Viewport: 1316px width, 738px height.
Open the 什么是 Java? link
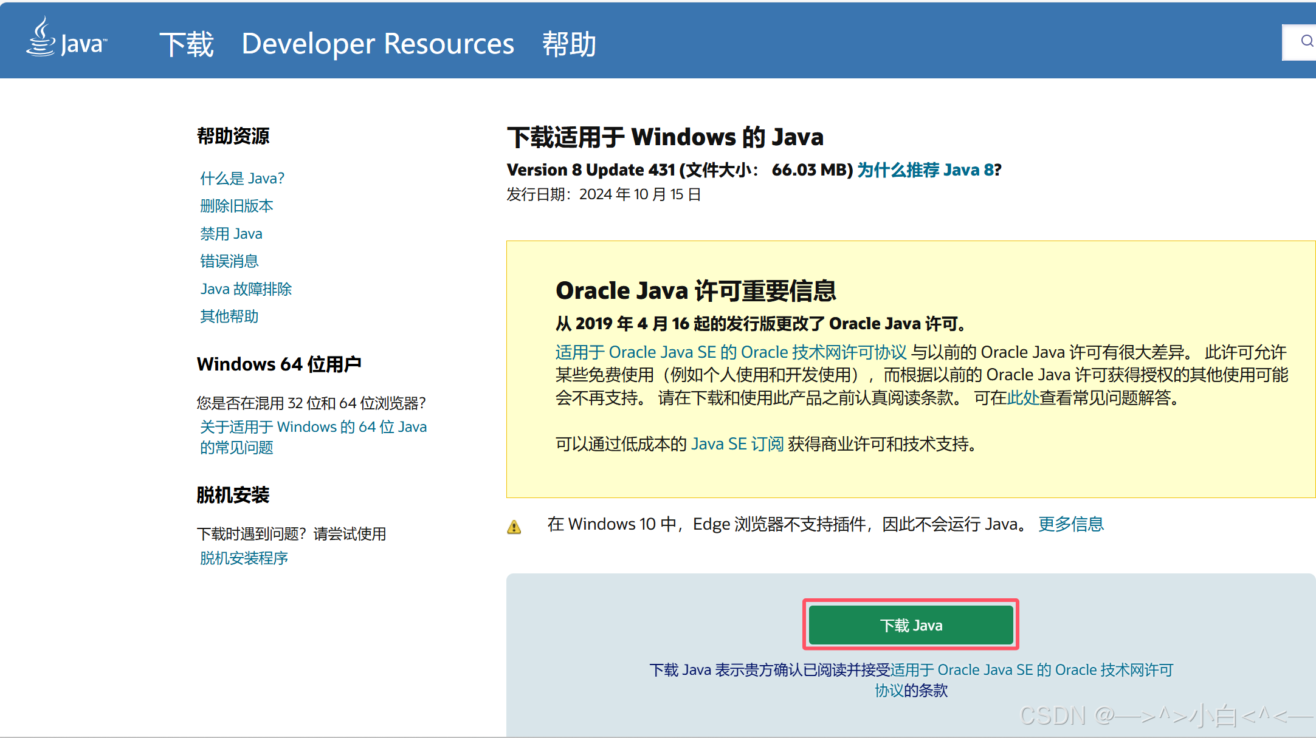(242, 178)
